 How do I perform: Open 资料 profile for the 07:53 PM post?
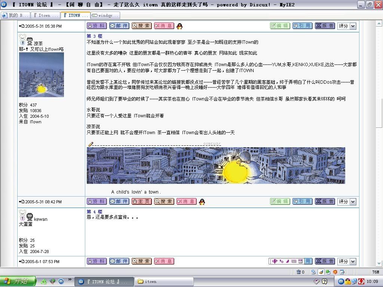(97, 261)
